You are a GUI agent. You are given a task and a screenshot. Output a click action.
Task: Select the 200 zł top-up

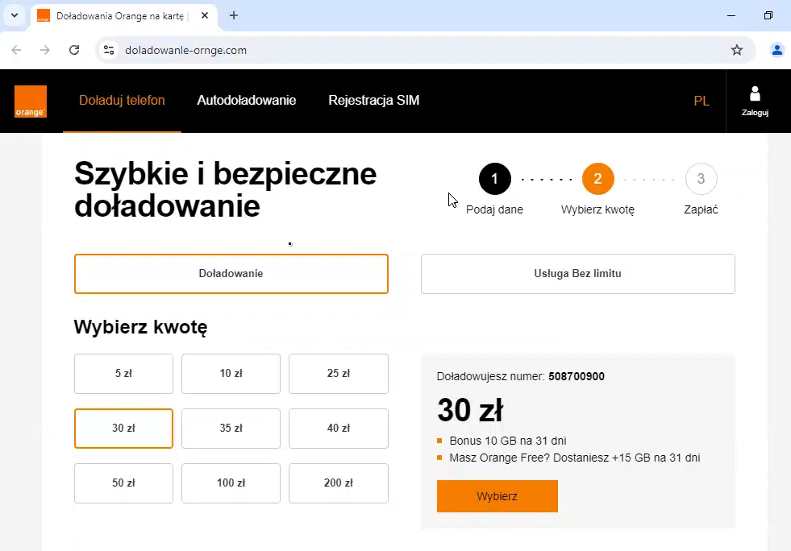(x=339, y=483)
